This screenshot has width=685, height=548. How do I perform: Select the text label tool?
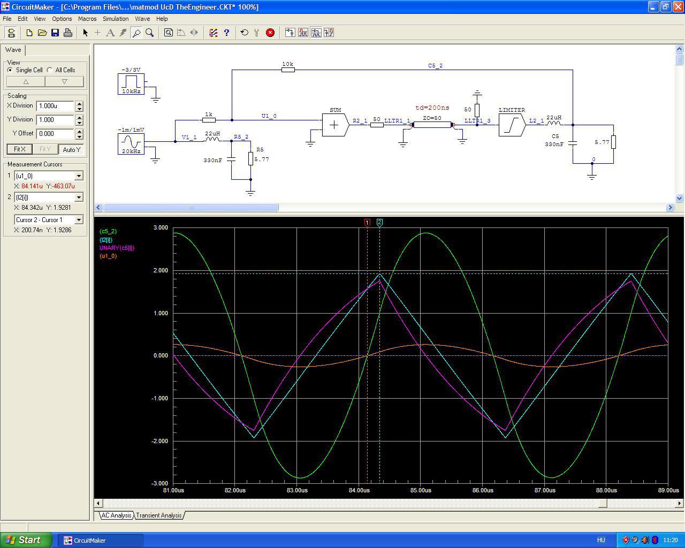coord(110,33)
